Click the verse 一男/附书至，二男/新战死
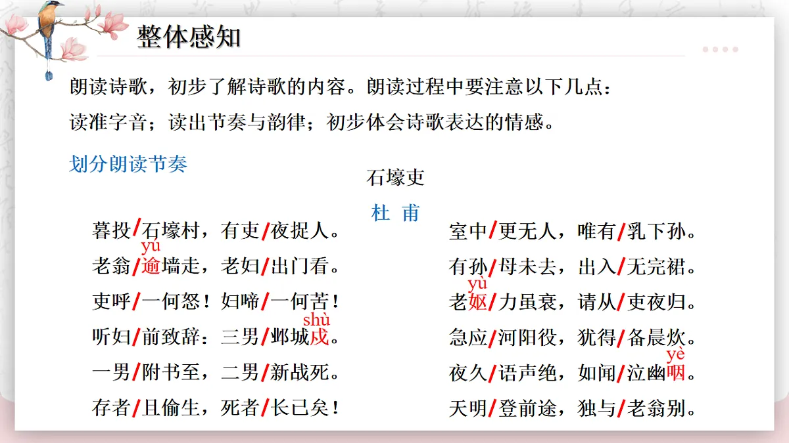This screenshot has width=789, height=443. [216, 373]
